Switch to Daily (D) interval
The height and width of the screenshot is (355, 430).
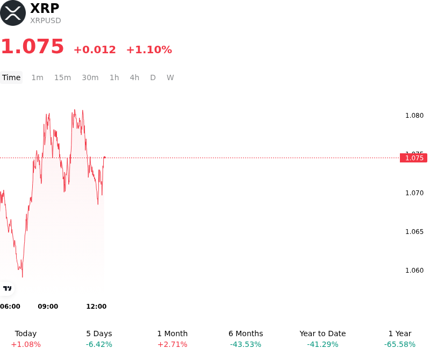pos(153,77)
